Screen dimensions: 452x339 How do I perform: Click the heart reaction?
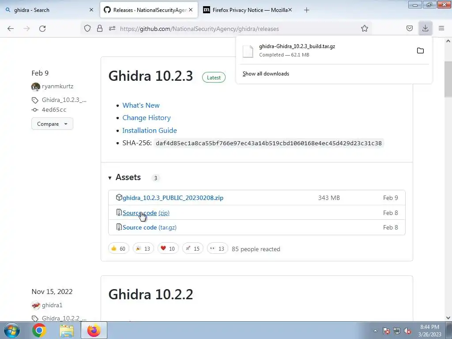168,249
